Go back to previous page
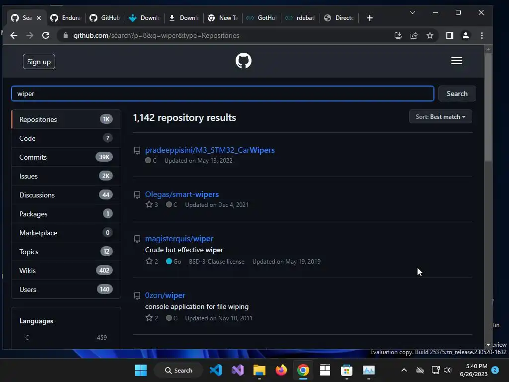The width and height of the screenshot is (509, 382). [14, 35]
